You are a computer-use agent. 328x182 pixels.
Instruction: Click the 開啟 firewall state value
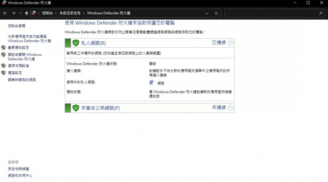point(152,64)
